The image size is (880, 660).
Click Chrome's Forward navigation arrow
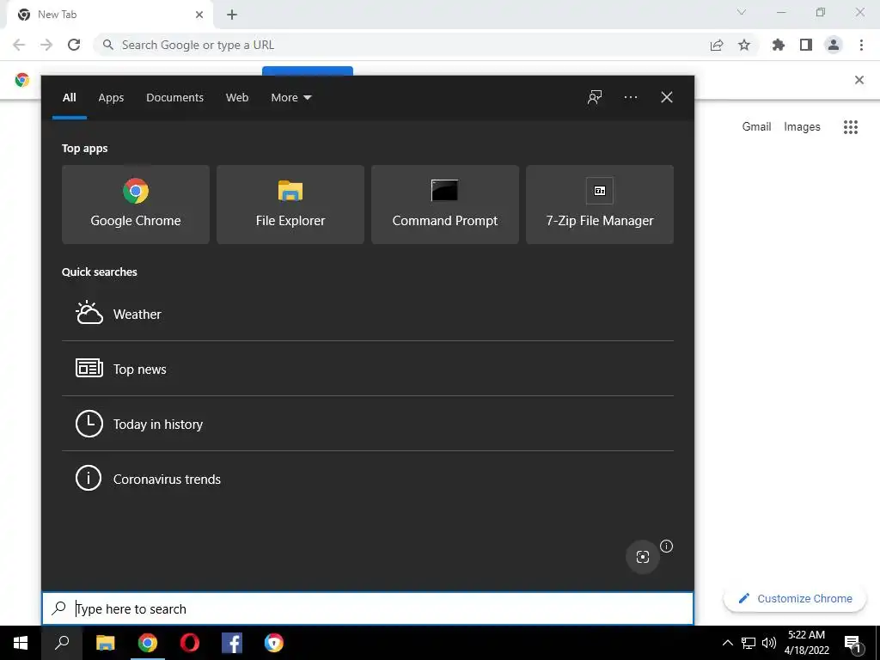click(x=46, y=45)
